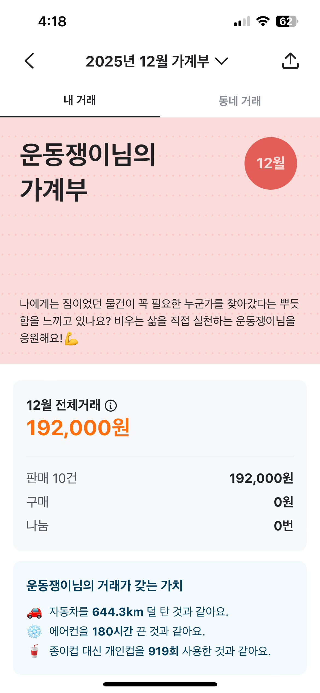
Task: Tap the battery indicator in status bar
Action: [x=287, y=21]
